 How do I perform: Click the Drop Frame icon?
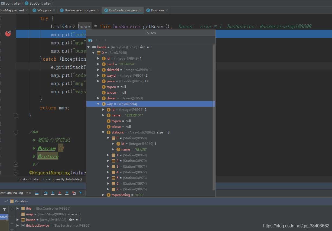click(x=74, y=193)
